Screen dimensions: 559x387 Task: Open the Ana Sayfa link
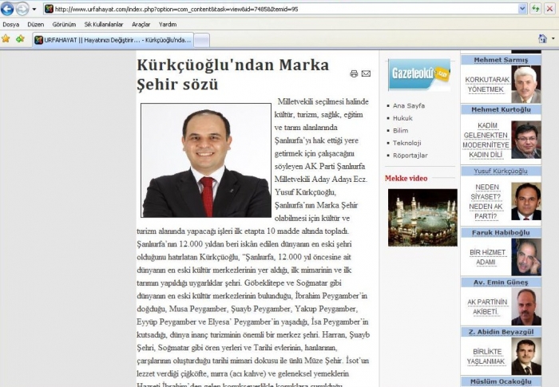409,105
